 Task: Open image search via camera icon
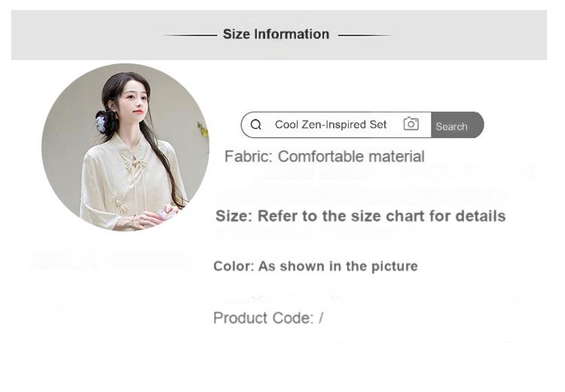coord(411,124)
